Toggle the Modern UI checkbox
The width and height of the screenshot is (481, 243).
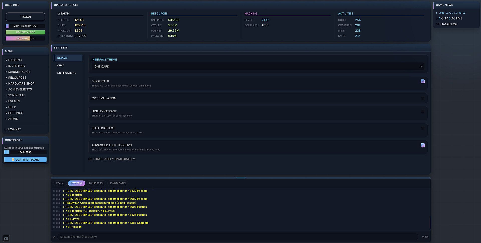[423, 81]
